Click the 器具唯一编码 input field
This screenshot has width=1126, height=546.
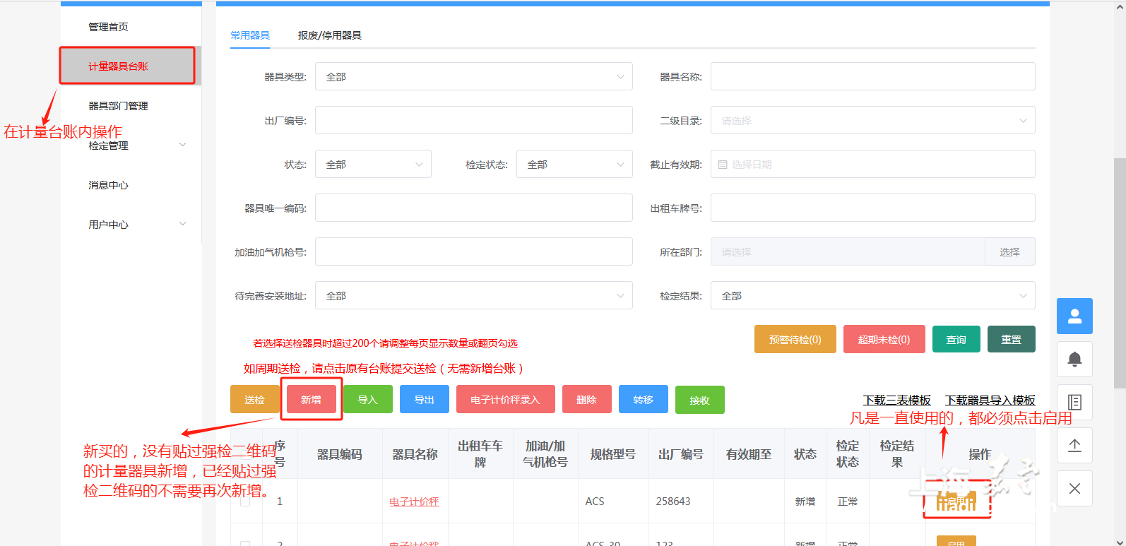tap(473, 208)
